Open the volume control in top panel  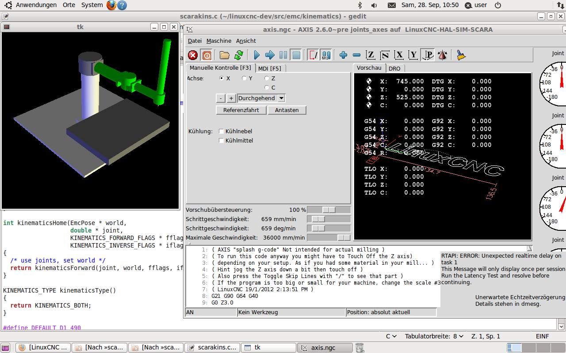tap(374, 5)
